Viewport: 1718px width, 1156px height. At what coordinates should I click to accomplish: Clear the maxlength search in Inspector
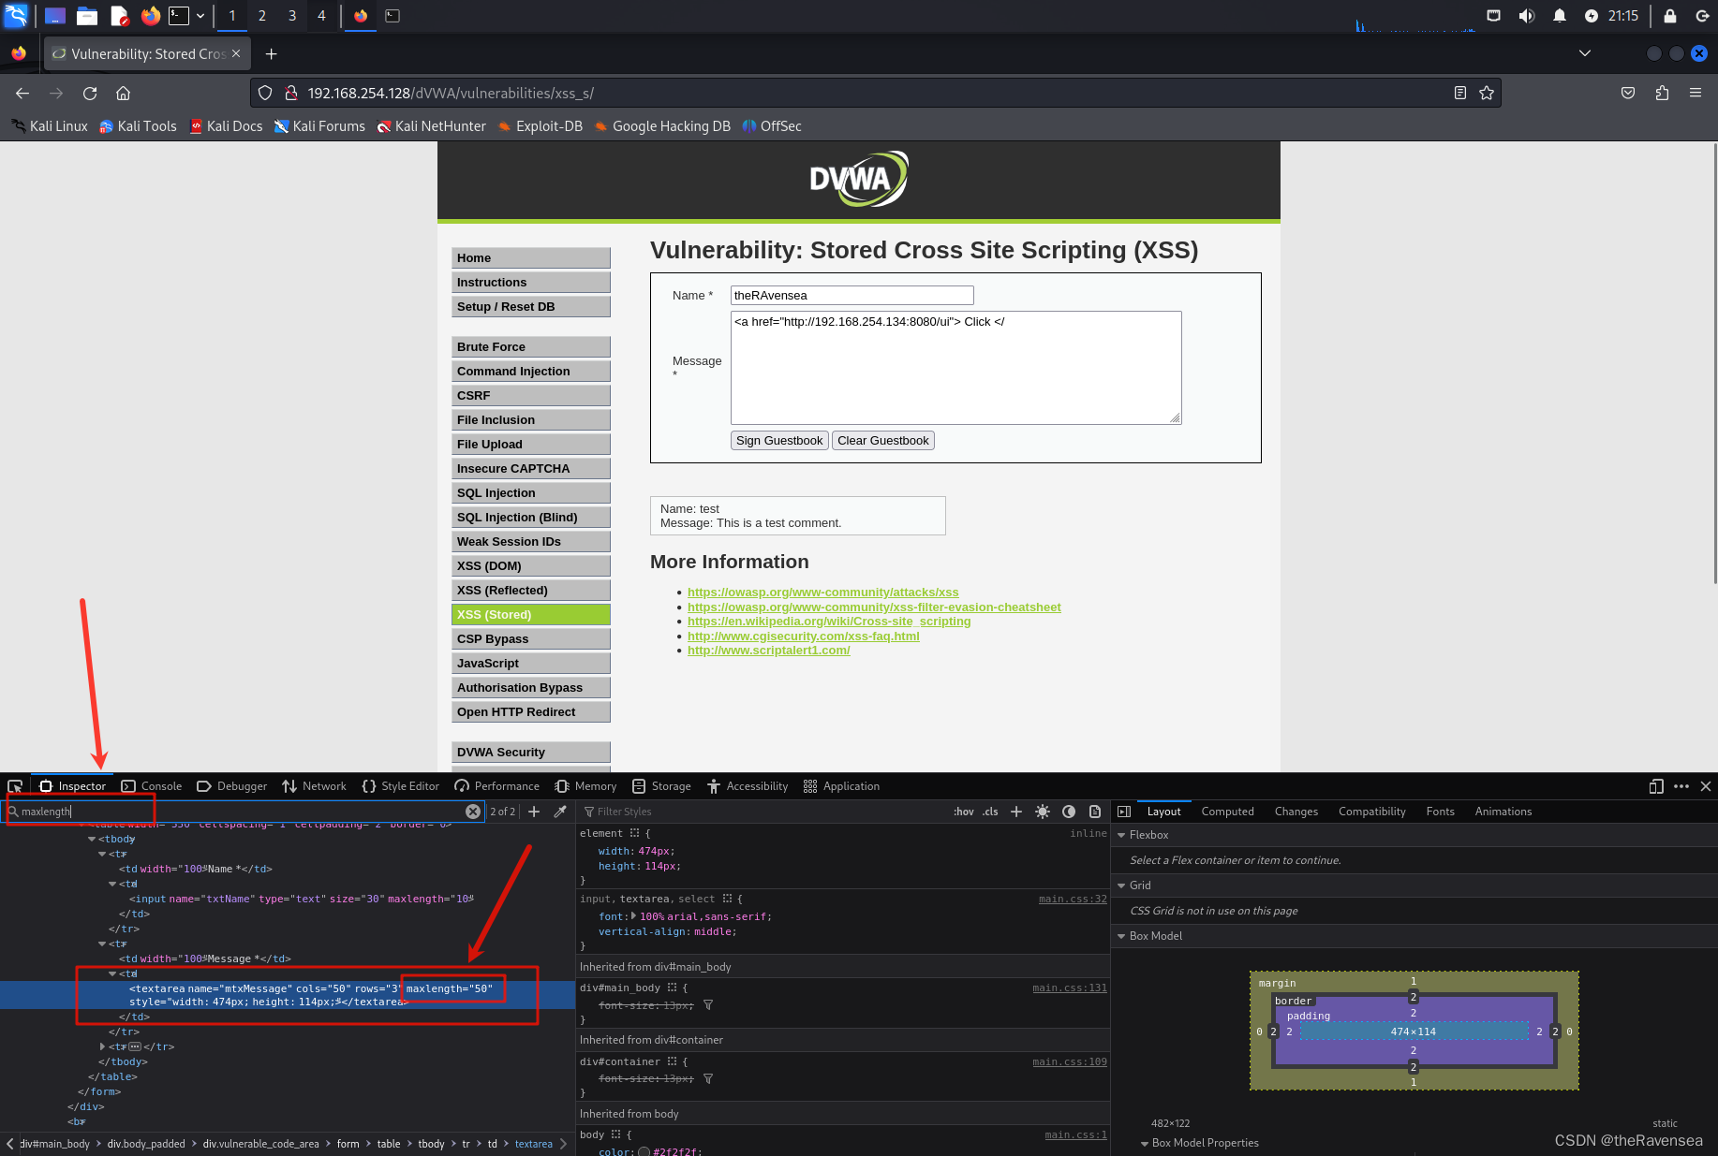473,812
